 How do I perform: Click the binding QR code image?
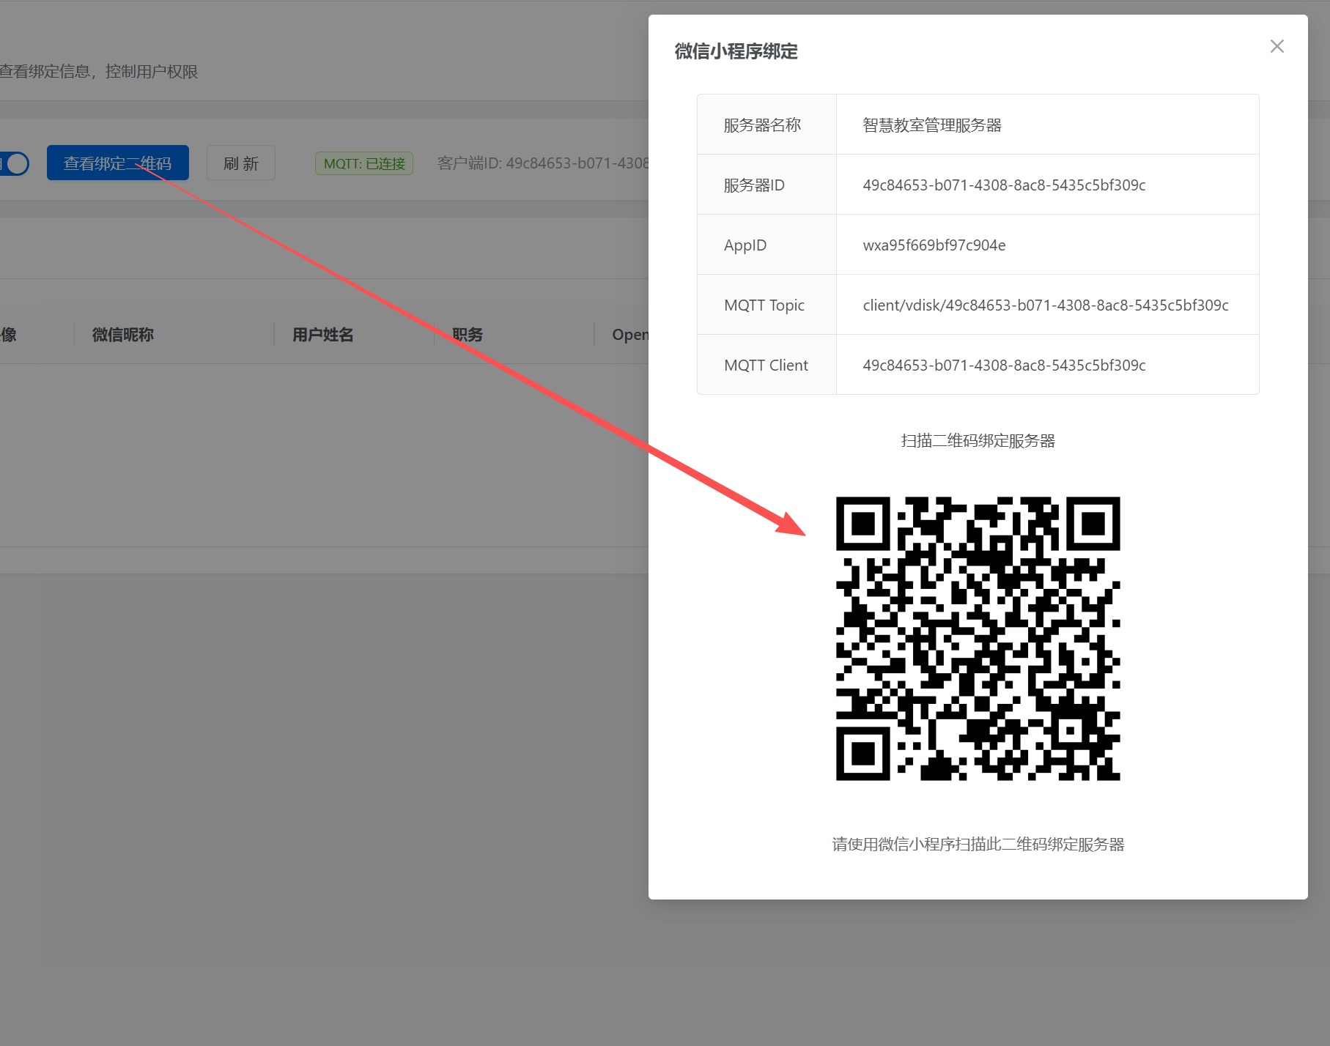click(978, 639)
